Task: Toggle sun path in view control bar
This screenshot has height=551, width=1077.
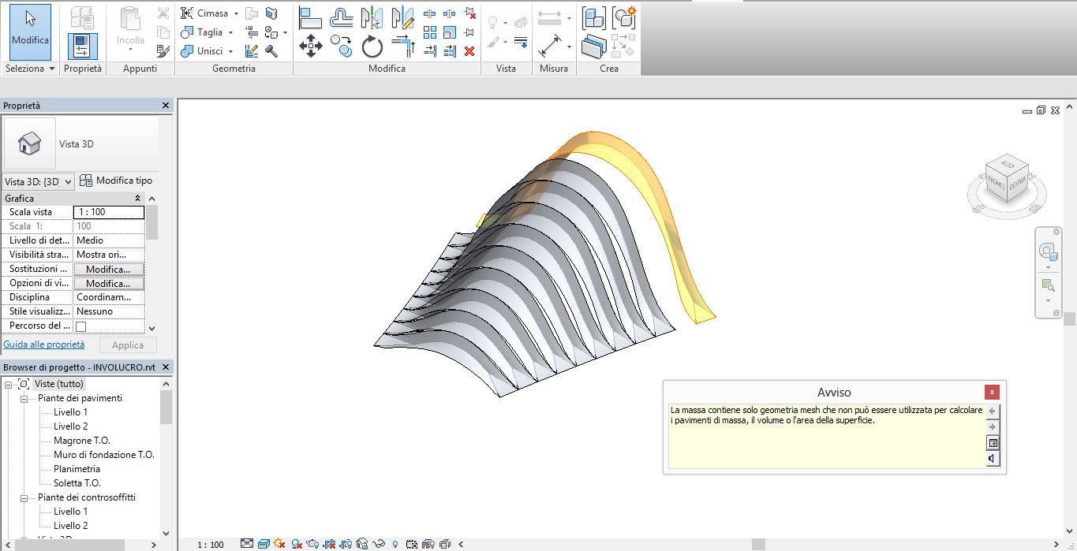Action: coord(279,544)
